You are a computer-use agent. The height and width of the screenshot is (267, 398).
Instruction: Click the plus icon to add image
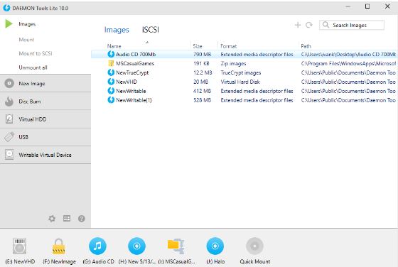click(298, 25)
